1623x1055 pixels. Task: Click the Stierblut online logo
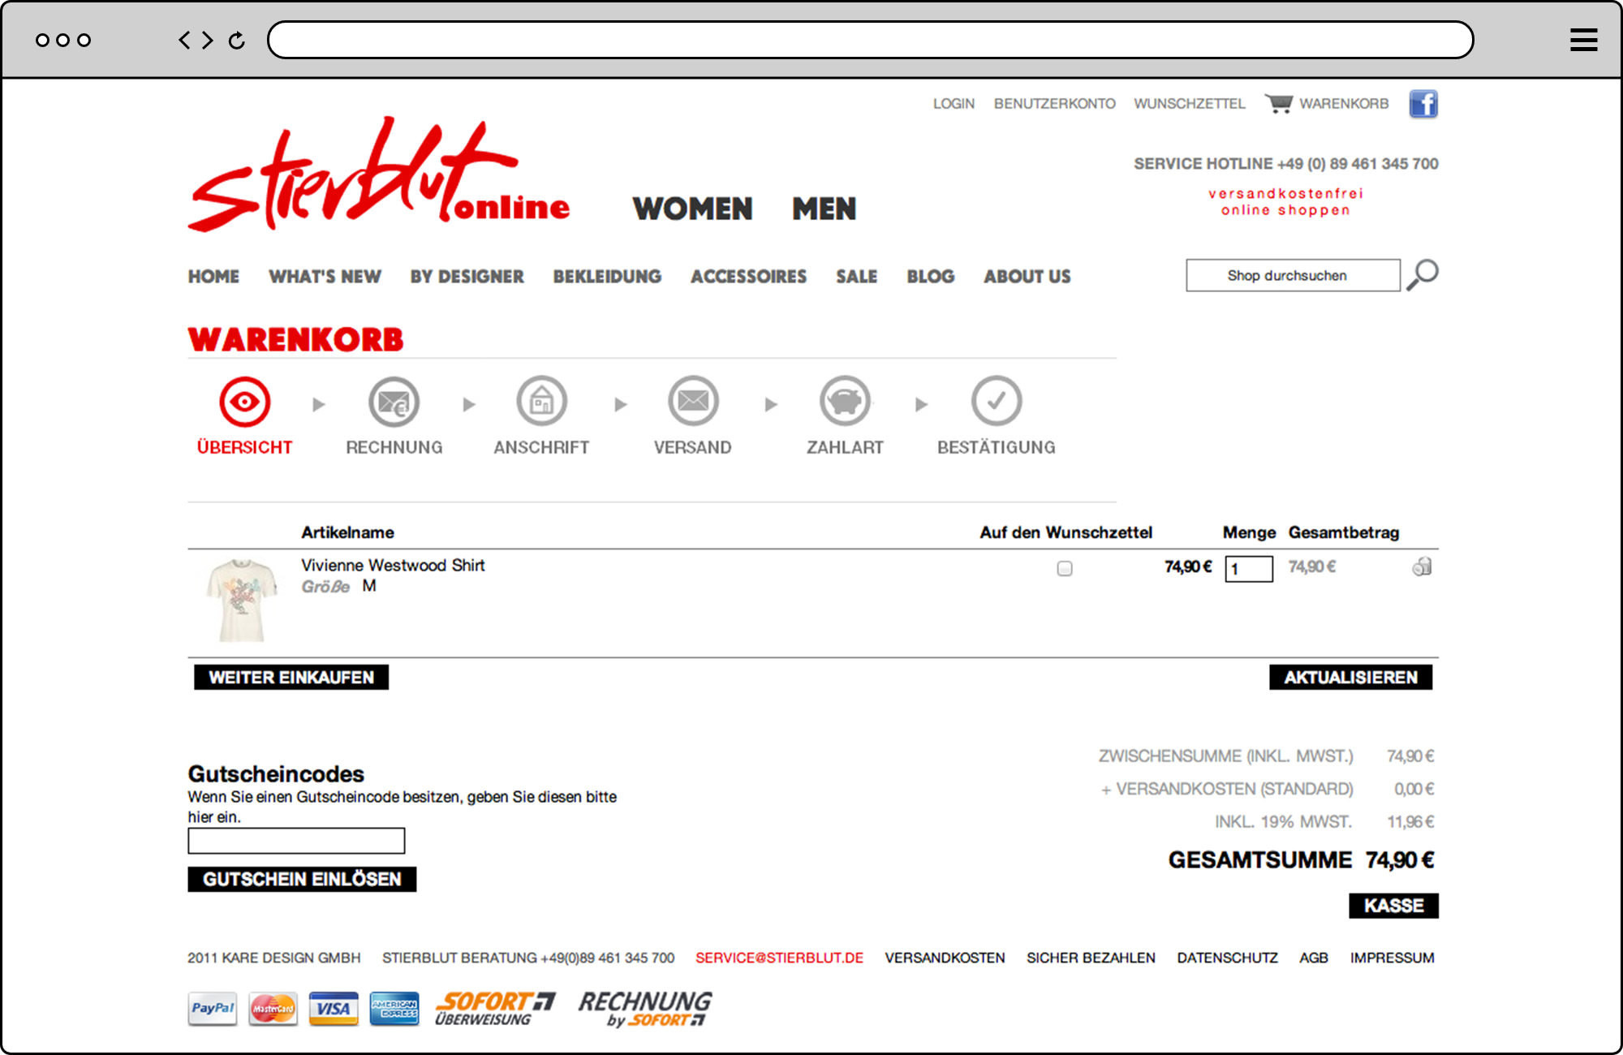(x=379, y=174)
